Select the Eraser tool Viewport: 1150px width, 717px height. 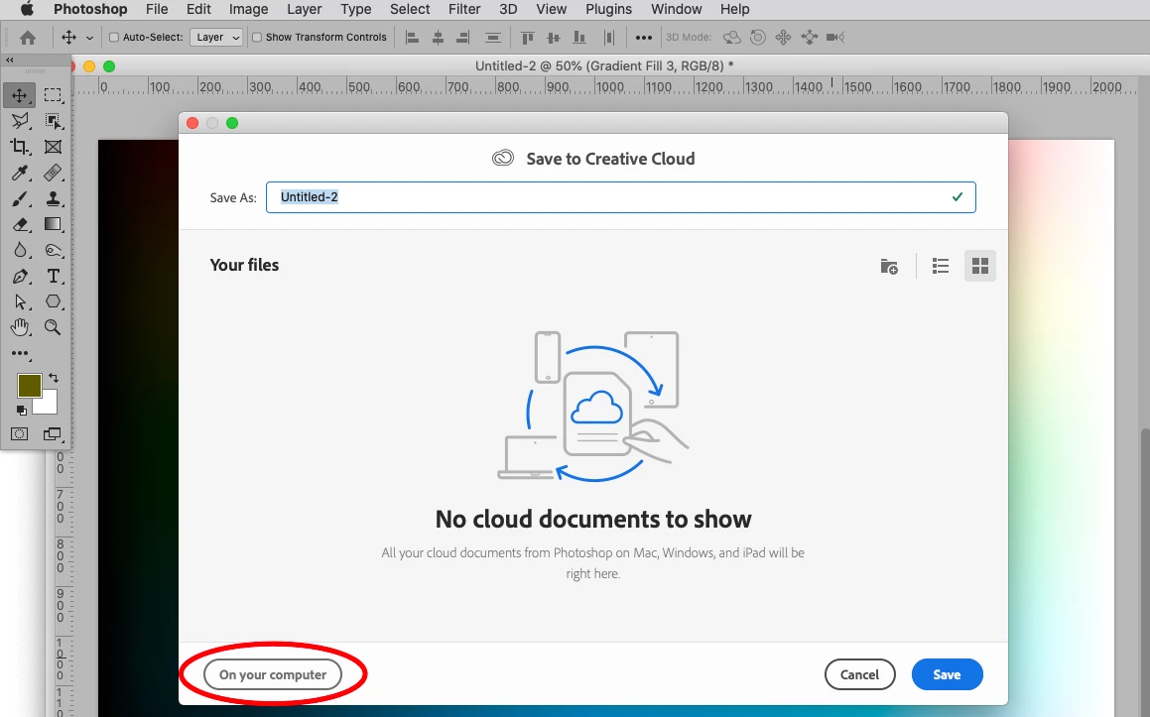click(20, 224)
